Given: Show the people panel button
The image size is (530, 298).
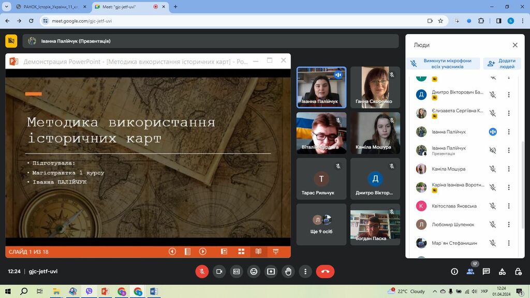Looking at the screenshot, I should tap(470, 271).
